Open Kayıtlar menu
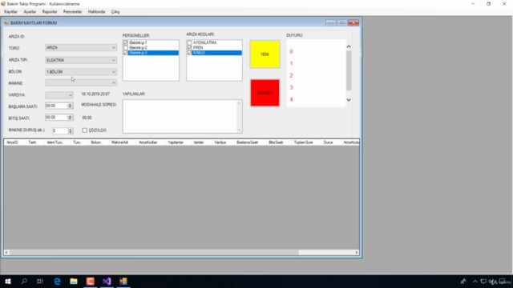 pyautogui.click(x=10, y=12)
